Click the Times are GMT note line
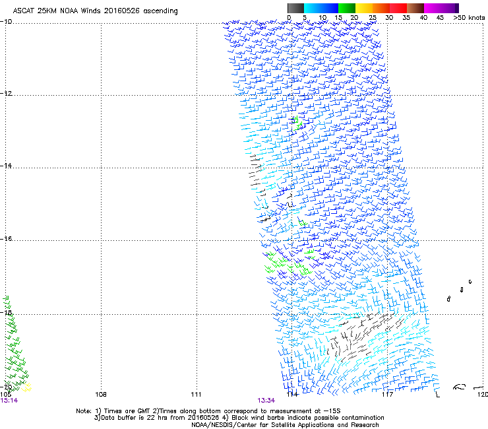Viewport: 488px width, 429px height. point(208,411)
